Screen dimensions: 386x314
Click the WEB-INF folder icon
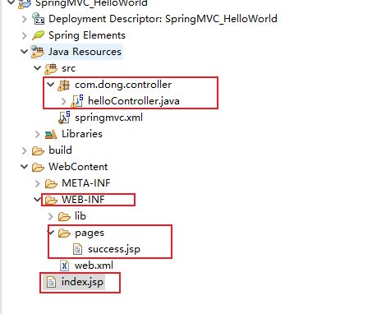51,200
